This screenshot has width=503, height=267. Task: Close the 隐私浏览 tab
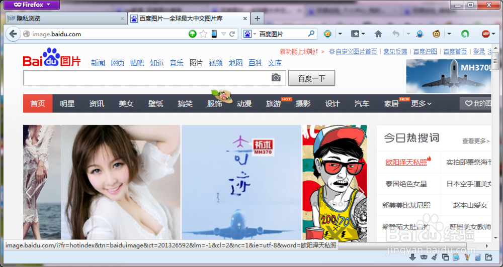pyautogui.click(x=122, y=19)
